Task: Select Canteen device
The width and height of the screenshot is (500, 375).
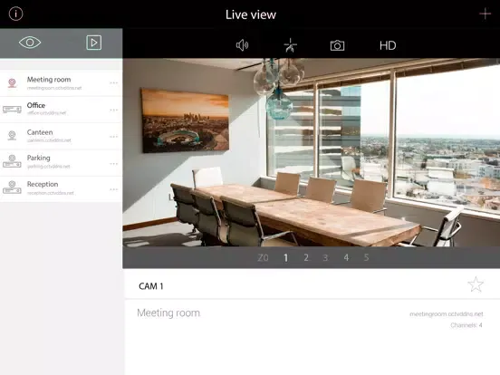Action: point(61,136)
